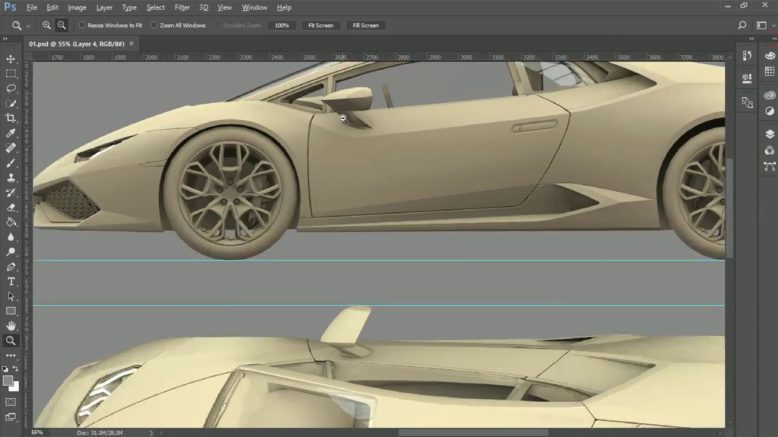Select the Move tool
Screen dimensions: 778x437
[x=11, y=59]
